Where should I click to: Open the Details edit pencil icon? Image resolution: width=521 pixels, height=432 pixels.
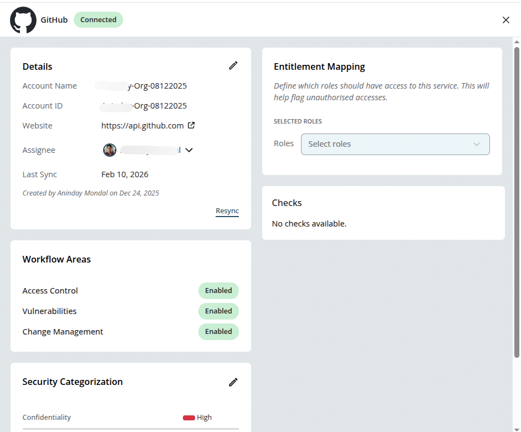(x=233, y=65)
